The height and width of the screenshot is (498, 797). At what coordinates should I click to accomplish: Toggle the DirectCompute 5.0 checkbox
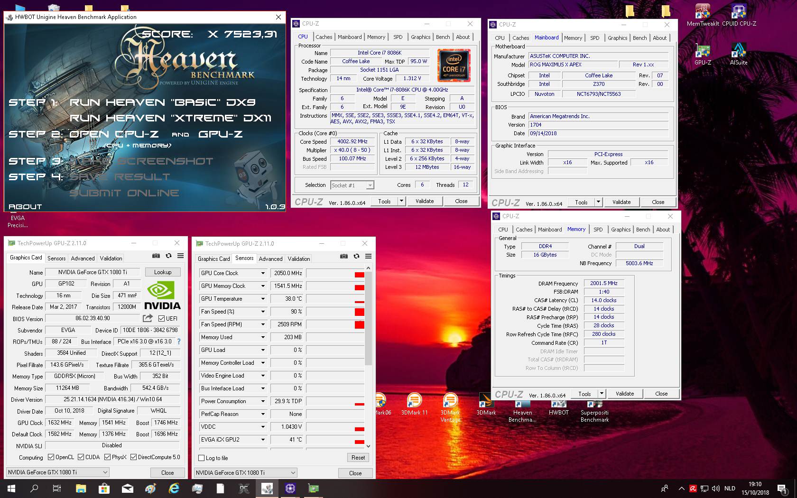134,457
